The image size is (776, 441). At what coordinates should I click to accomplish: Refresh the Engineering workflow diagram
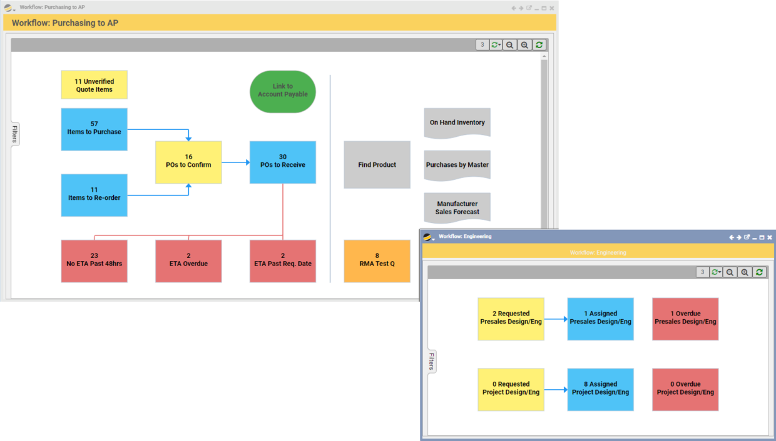pyautogui.click(x=758, y=272)
